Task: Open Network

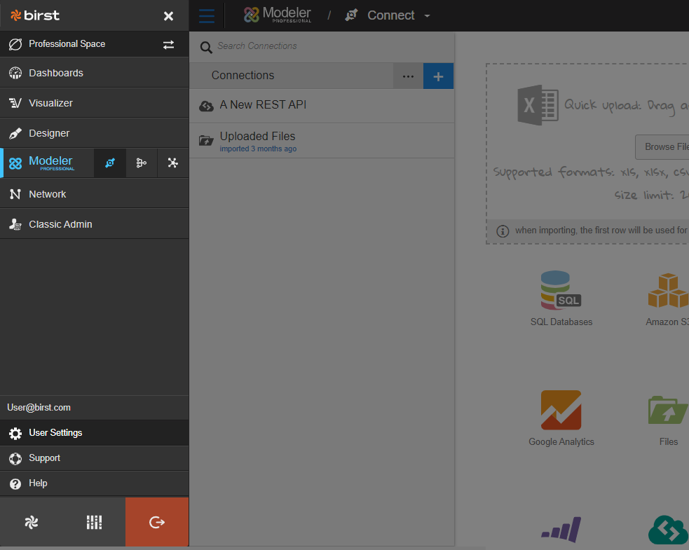Action: coord(95,194)
